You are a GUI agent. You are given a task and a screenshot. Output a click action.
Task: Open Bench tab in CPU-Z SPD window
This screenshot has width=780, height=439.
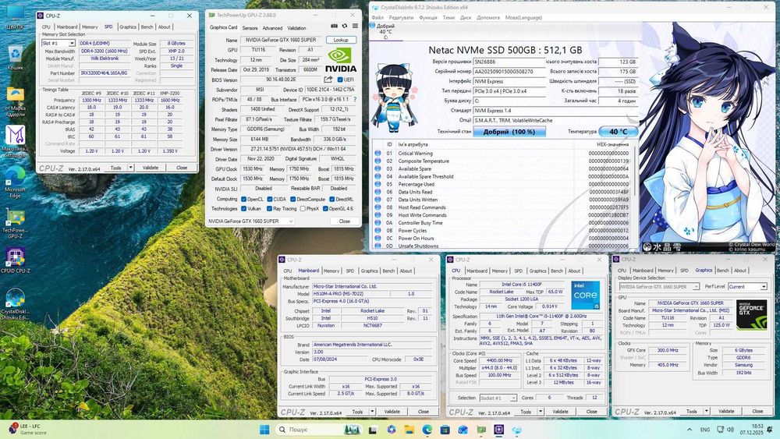tap(147, 27)
